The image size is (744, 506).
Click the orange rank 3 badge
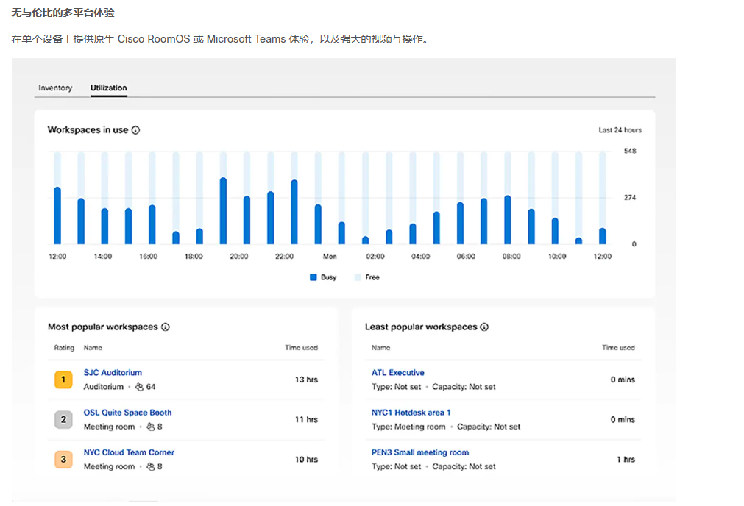coord(63,460)
